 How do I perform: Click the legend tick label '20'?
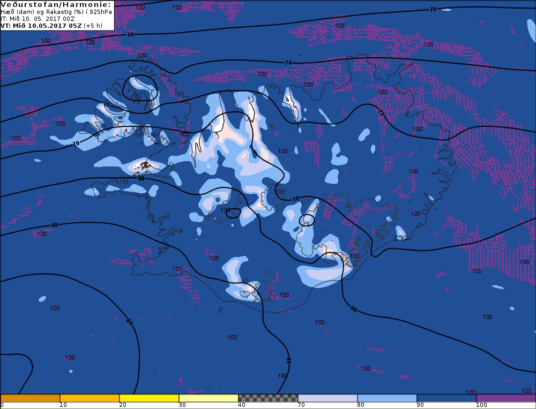[x=123, y=405]
